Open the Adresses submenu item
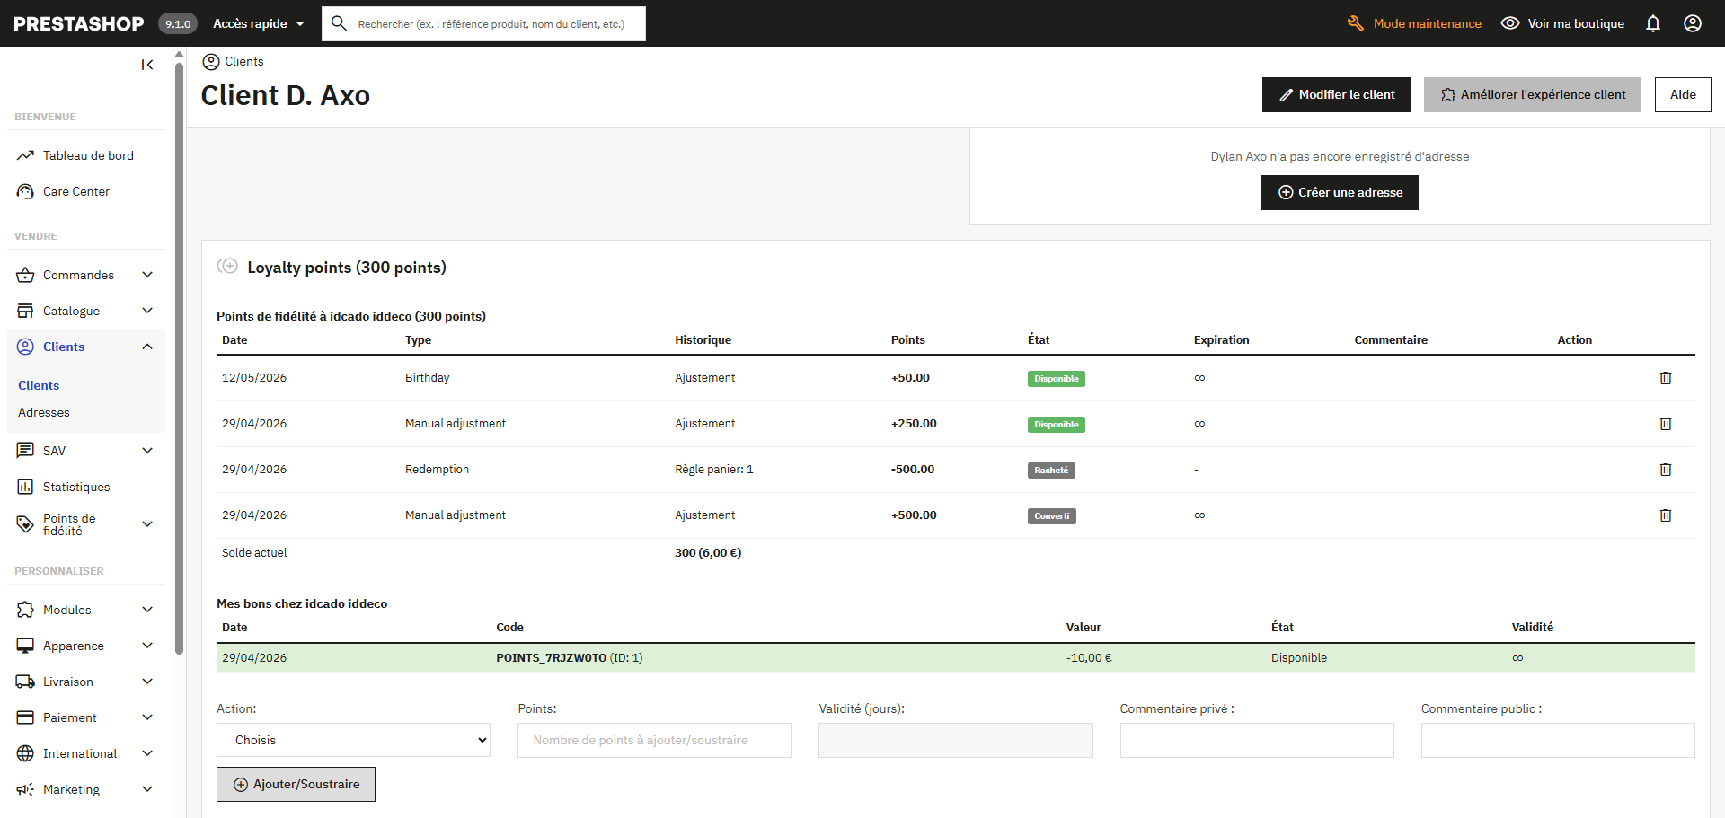Viewport: 1725px width, 818px height. point(44,412)
